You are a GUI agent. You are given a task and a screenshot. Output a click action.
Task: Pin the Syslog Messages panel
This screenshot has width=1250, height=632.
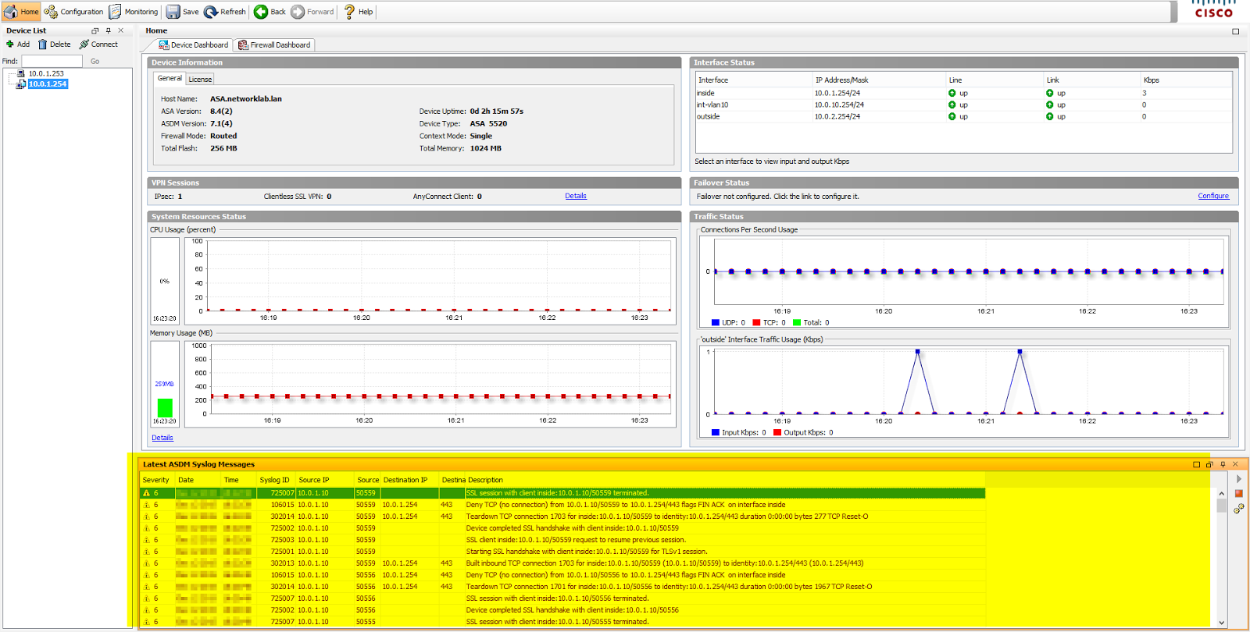(1223, 465)
